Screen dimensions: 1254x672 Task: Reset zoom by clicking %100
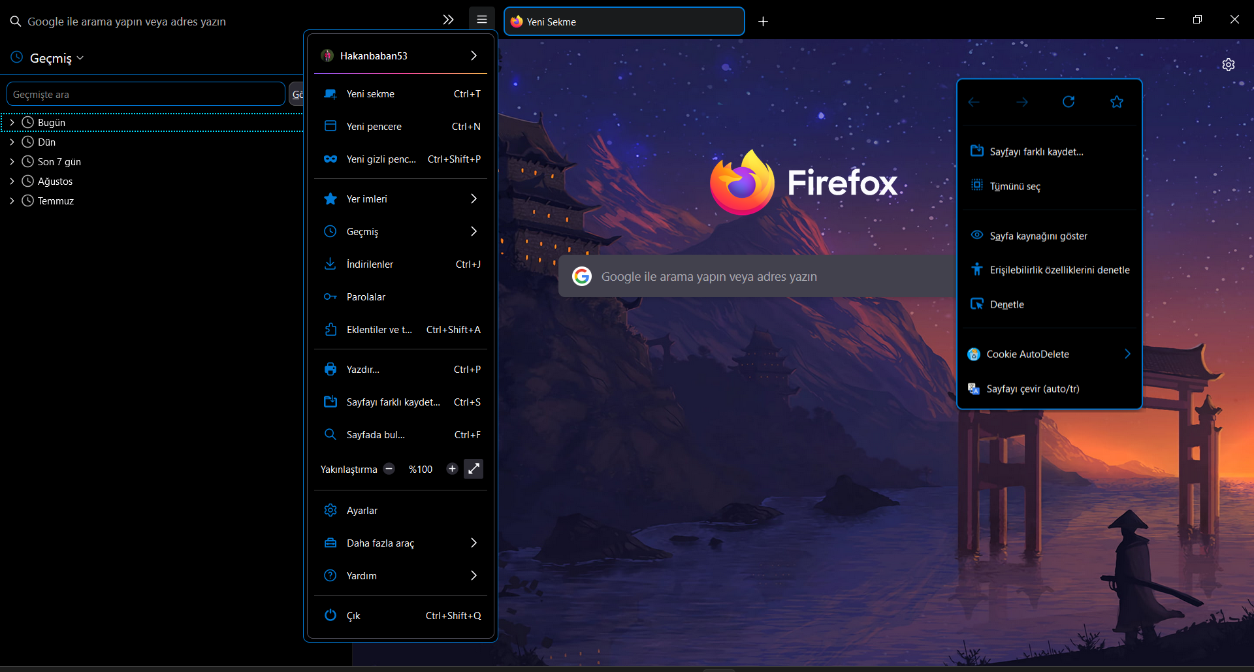(421, 470)
